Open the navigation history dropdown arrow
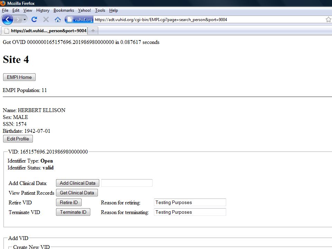332x249 pixels. (x=25, y=20)
